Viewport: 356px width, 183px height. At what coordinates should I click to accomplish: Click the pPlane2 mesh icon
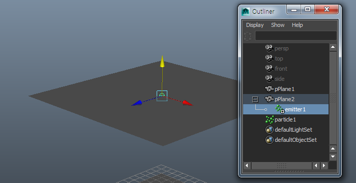[x=269, y=99]
